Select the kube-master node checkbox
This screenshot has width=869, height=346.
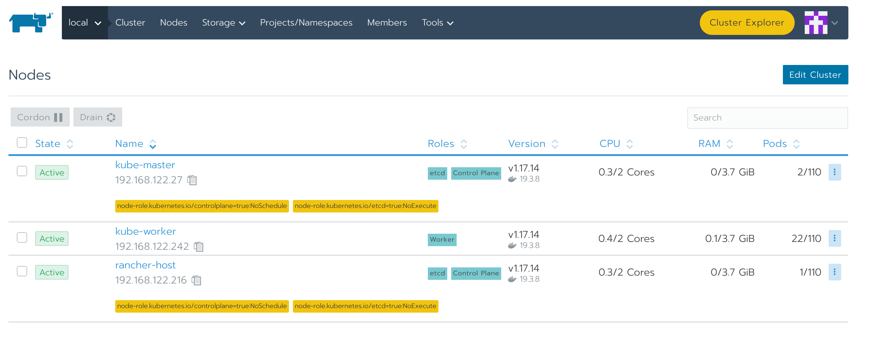[22, 171]
